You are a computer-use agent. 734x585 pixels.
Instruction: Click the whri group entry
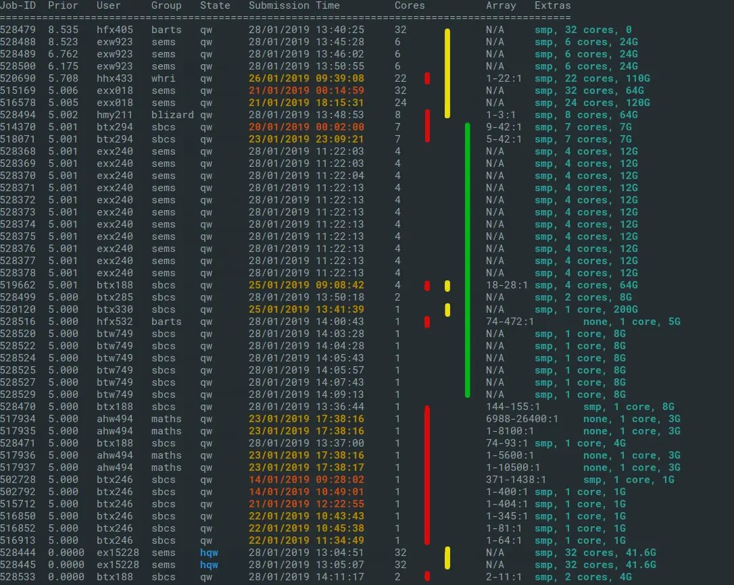tap(164, 78)
